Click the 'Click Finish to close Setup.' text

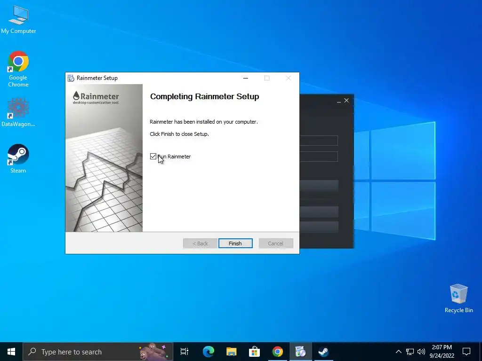pos(179,134)
